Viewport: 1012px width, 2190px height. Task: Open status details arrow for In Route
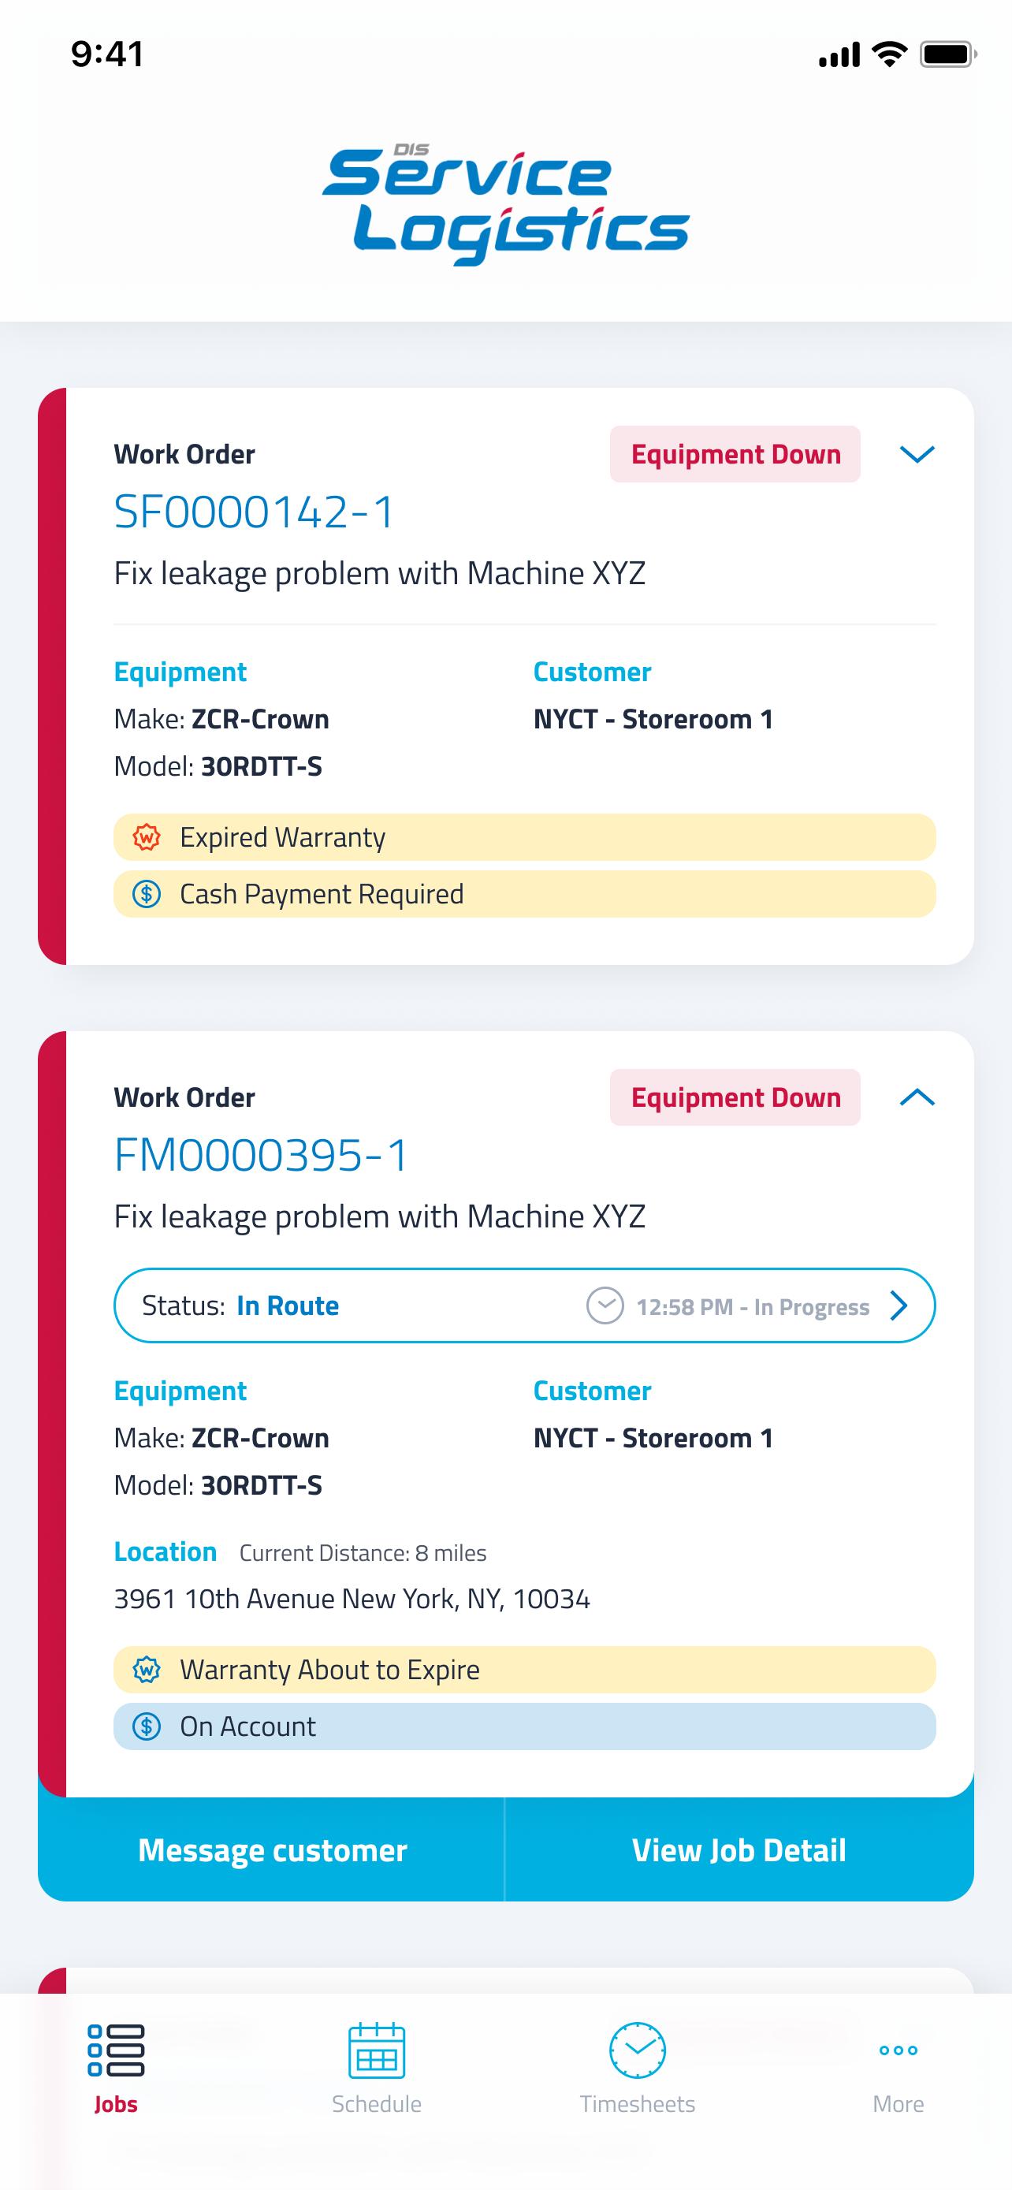click(899, 1305)
